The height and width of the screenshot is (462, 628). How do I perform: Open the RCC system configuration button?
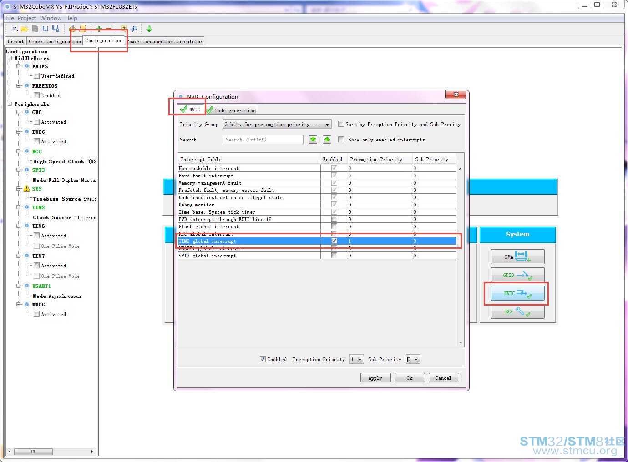tap(518, 311)
